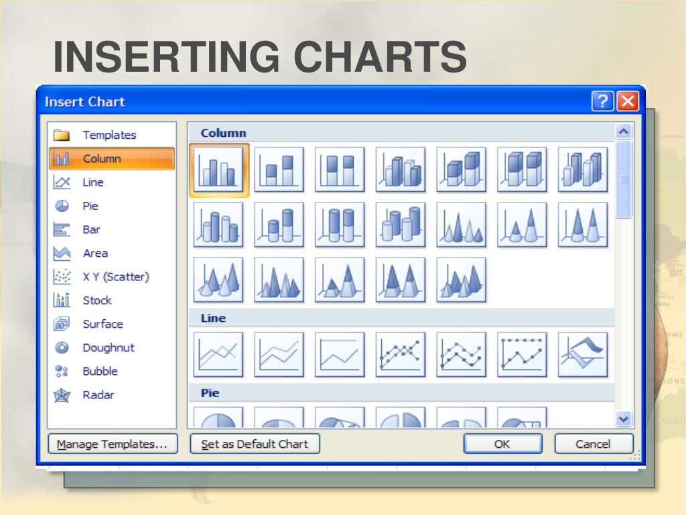Select the Column category in list
Image resolution: width=686 pixels, height=515 pixels.
point(112,158)
